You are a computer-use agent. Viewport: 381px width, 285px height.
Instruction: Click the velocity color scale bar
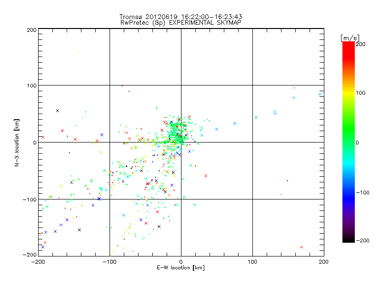pyautogui.click(x=349, y=142)
